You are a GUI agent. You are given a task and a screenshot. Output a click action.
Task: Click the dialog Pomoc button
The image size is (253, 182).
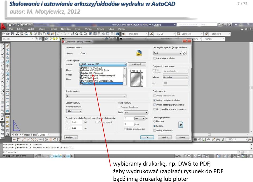pyautogui.click(x=182, y=138)
